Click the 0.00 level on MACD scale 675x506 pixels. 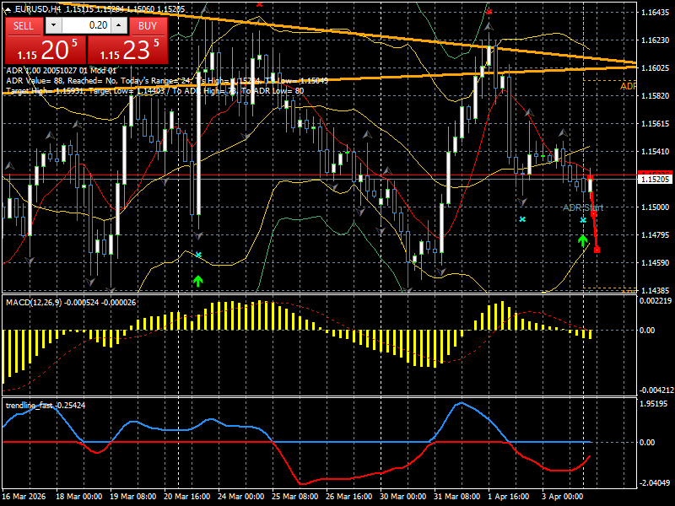647,330
